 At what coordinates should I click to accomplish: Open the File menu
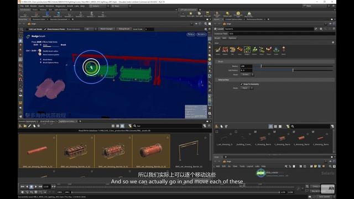(x=22, y=6)
